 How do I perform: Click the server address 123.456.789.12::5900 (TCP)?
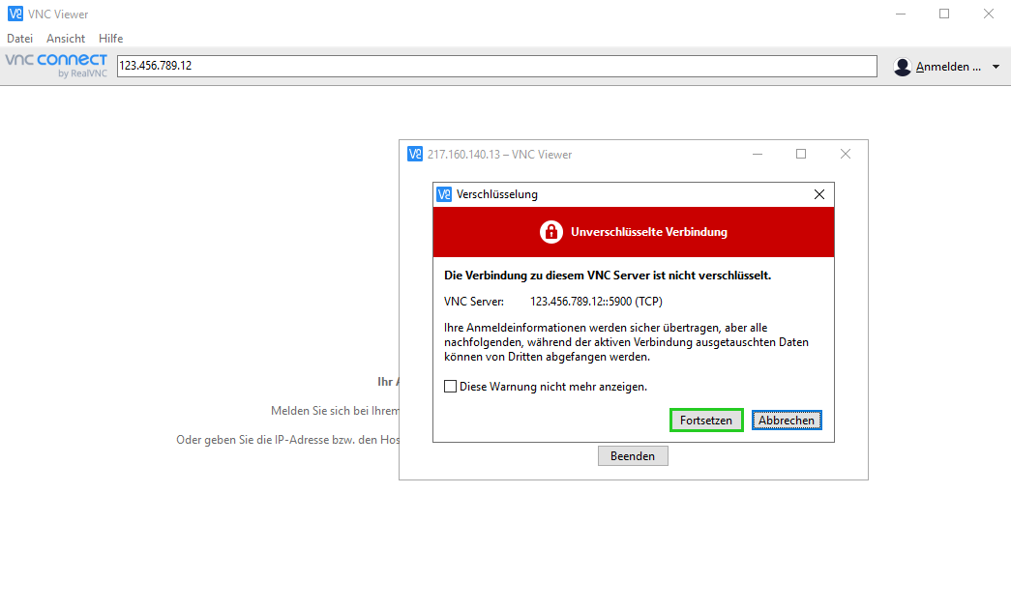pos(596,302)
